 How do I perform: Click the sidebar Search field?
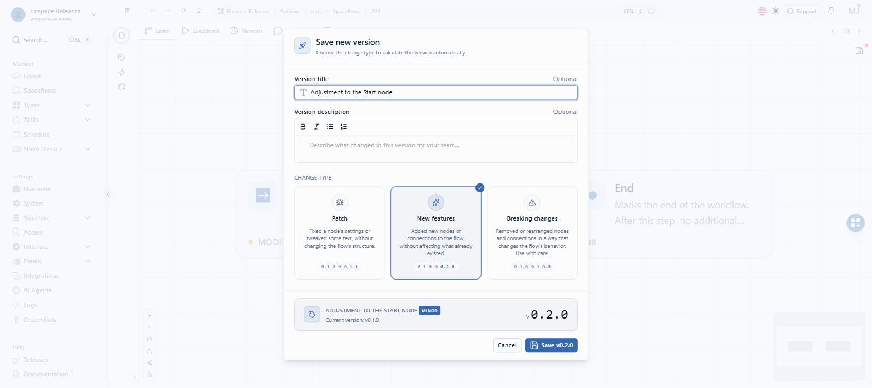52,40
